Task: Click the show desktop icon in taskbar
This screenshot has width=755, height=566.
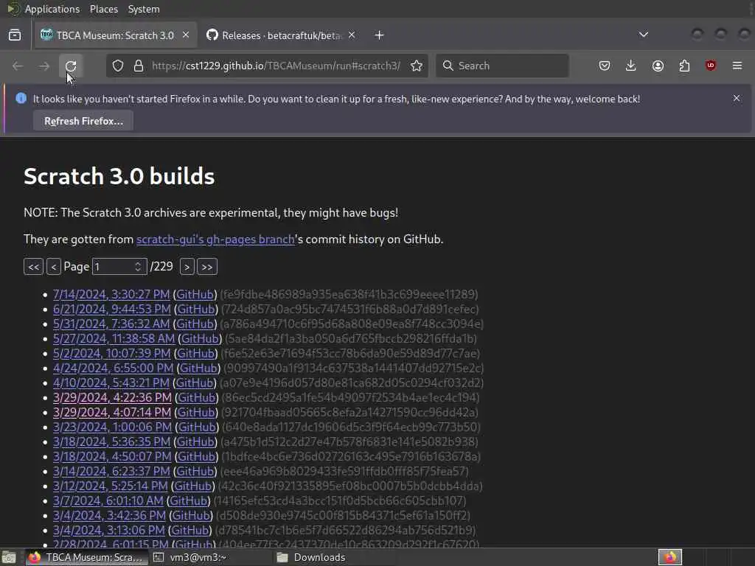Action: pos(9,557)
